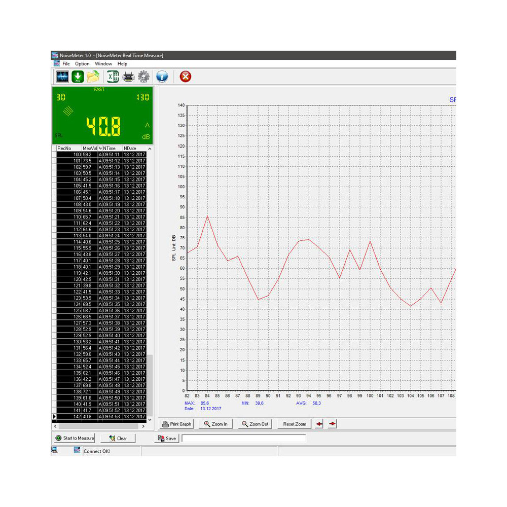Print the measurement data
The width and height of the screenshot is (507, 507).
(128, 76)
